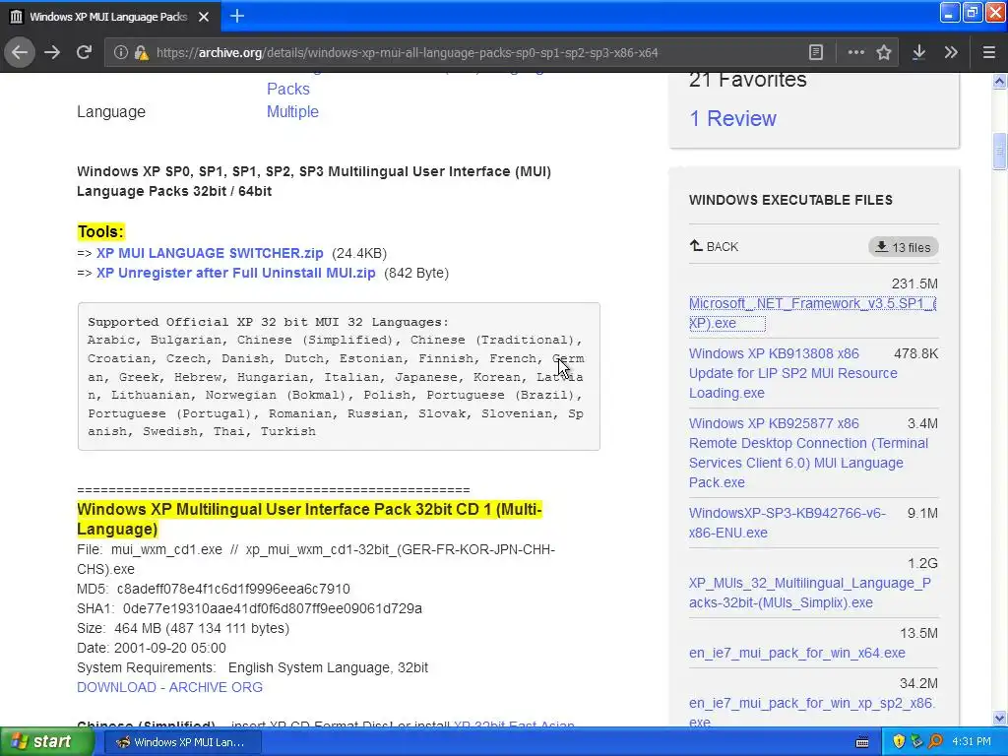Click Windows XP Multilingual User Interface Pack heading
The height and width of the screenshot is (756, 1008).
[x=309, y=519]
